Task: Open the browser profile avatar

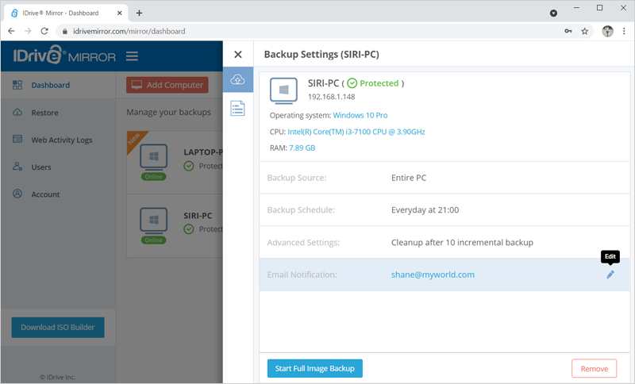Action: click(607, 31)
